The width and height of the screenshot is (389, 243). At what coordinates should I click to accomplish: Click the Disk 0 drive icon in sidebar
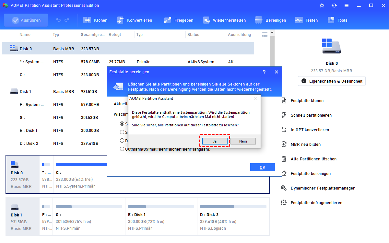[x=332, y=46]
